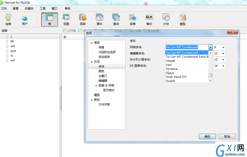Screen dimensions: 247x157
Task: Choose Vijaya font from list
Action: 187,73
